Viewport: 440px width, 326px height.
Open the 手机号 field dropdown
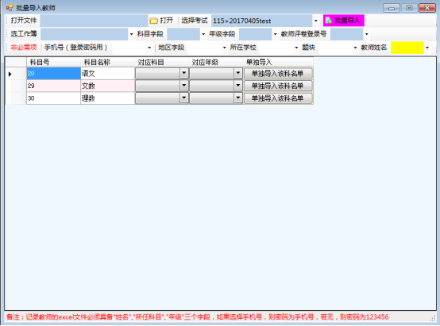tap(149, 48)
